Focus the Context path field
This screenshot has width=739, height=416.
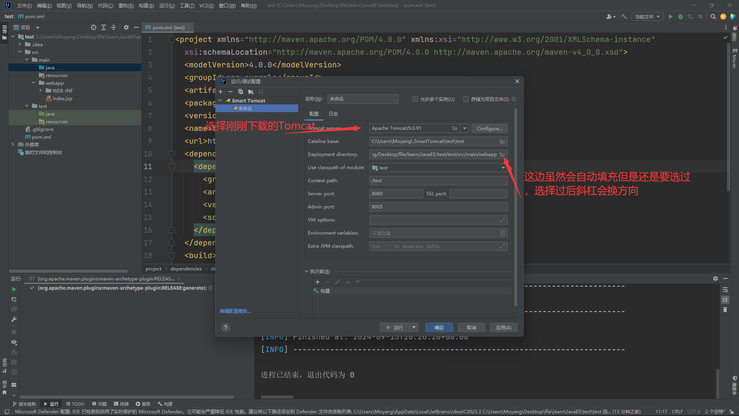tap(438, 181)
